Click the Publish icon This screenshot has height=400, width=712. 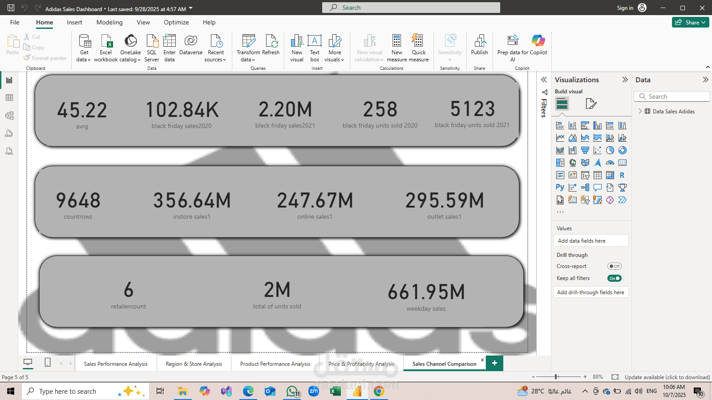479,41
